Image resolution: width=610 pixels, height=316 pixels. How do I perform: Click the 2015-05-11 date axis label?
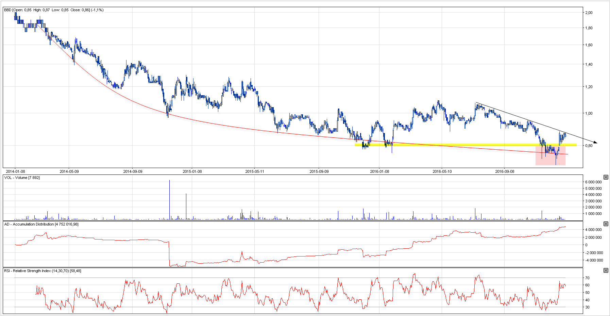coord(255,171)
